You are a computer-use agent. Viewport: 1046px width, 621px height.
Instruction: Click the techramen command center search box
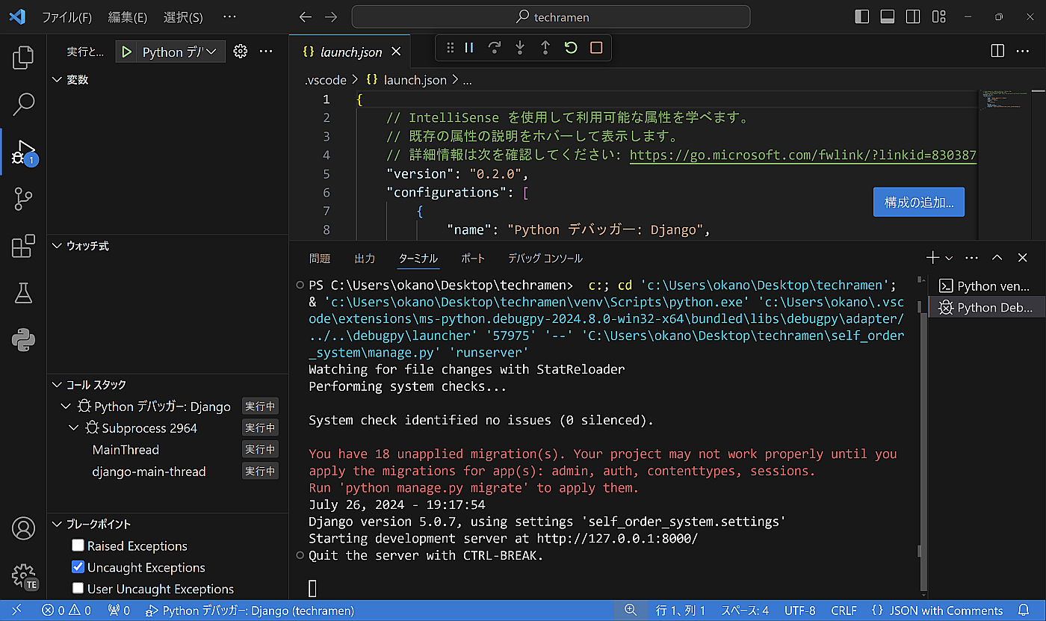551,16
